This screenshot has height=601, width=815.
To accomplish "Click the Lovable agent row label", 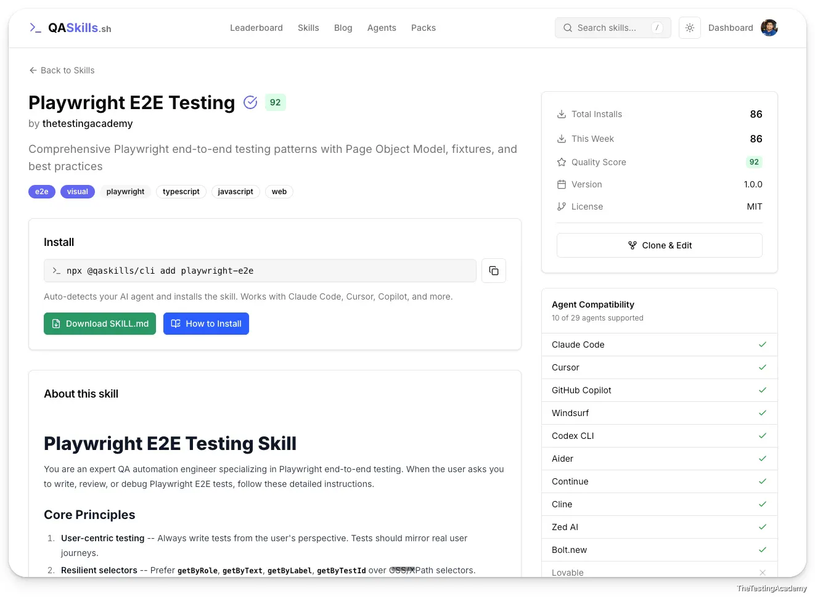I will pos(568,572).
